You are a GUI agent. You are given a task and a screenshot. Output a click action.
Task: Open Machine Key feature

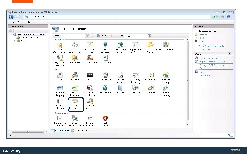coord(166,46)
